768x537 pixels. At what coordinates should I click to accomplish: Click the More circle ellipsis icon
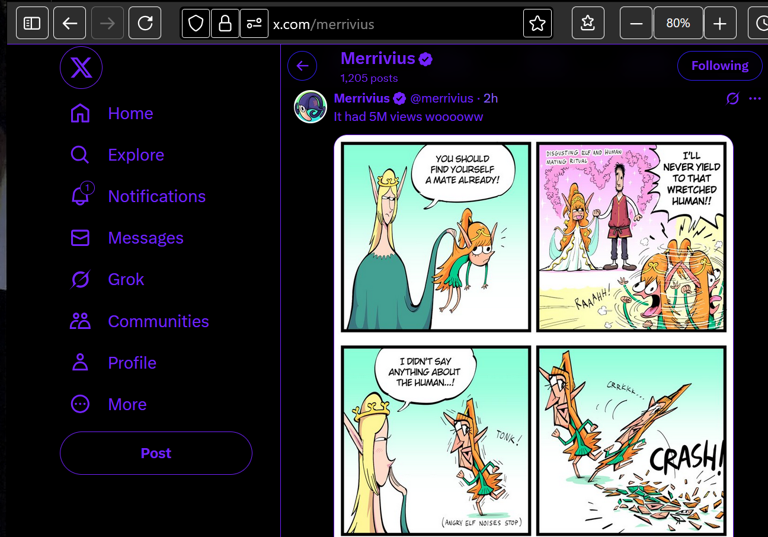[80, 404]
